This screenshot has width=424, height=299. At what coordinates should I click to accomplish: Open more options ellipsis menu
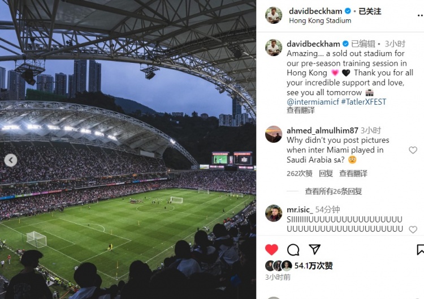tap(420, 15)
